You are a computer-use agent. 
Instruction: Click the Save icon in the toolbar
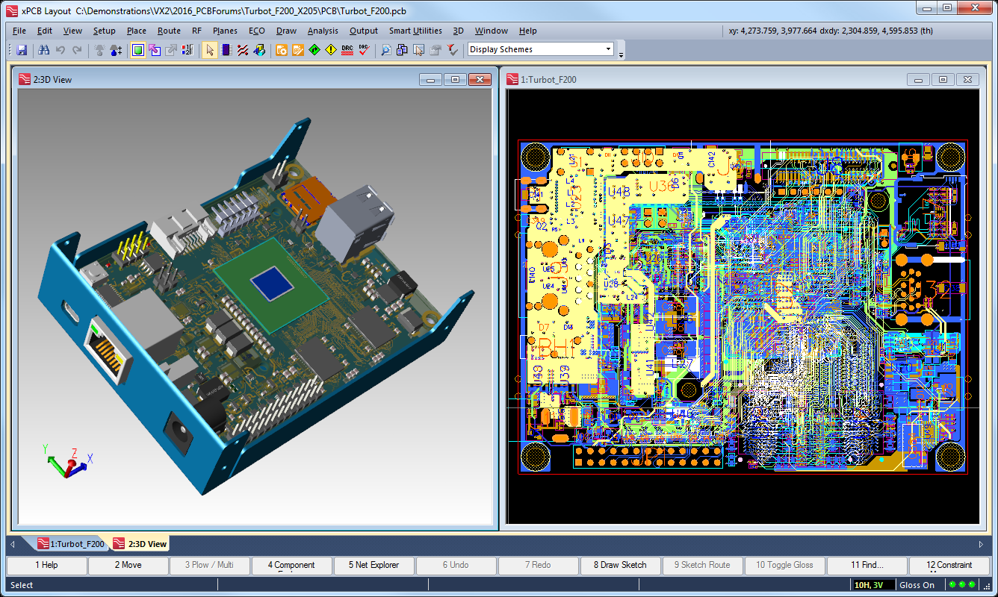22,50
